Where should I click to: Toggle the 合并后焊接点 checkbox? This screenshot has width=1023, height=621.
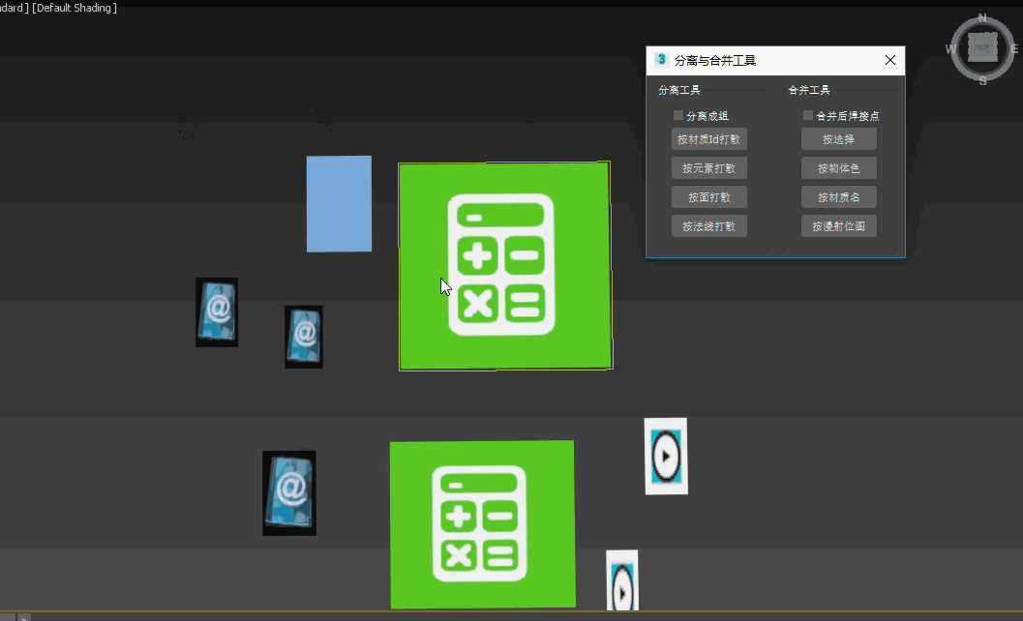pyautogui.click(x=808, y=116)
